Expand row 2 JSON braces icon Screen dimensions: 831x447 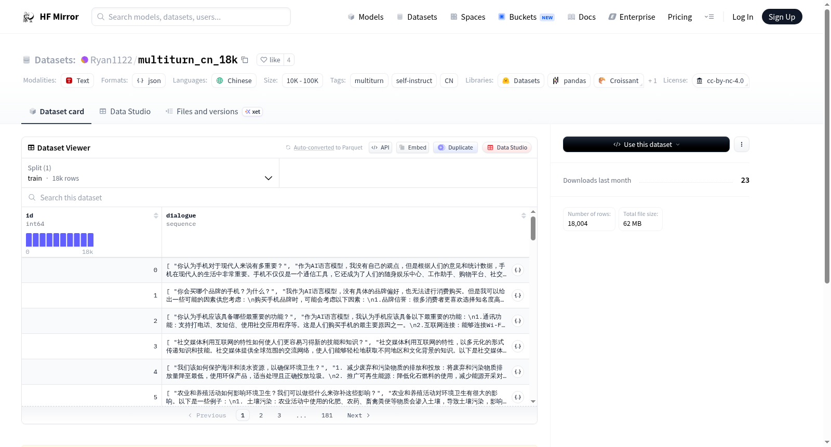click(517, 321)
